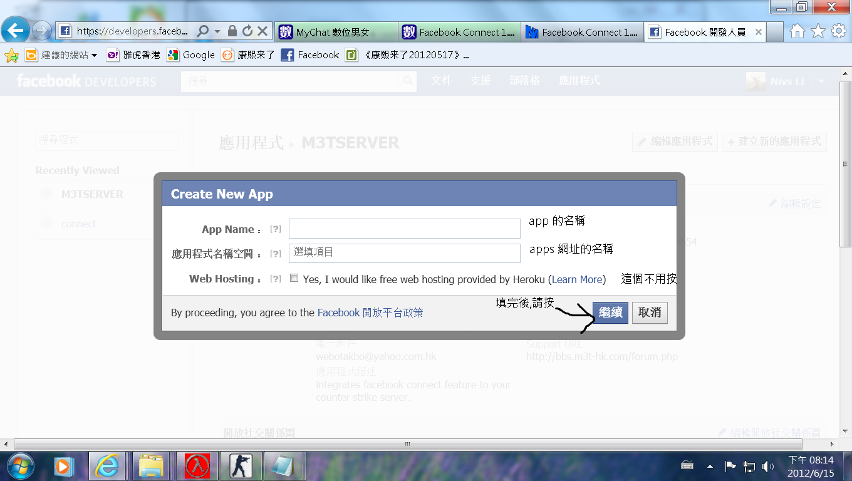This screenshot has height=481, width=852.
Task: Open the address bar dropdown arrow
Action: click(x=217, y=31)
